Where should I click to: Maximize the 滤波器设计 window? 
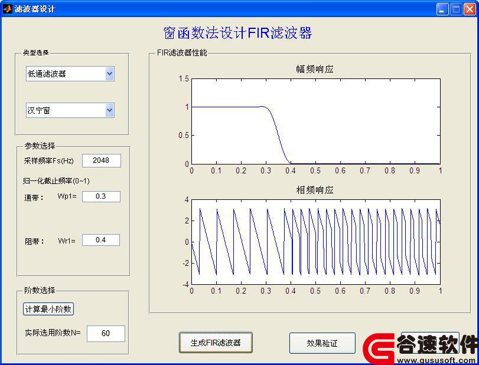point(456,9)
